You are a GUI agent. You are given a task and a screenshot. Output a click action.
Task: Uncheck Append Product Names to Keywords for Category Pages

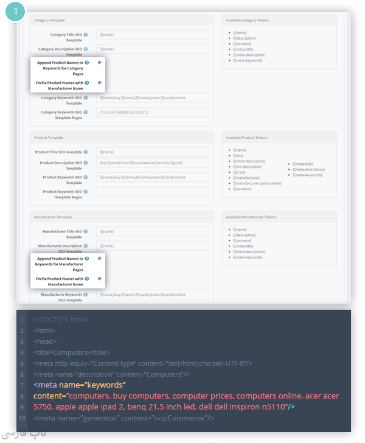[x=99, y=62]
